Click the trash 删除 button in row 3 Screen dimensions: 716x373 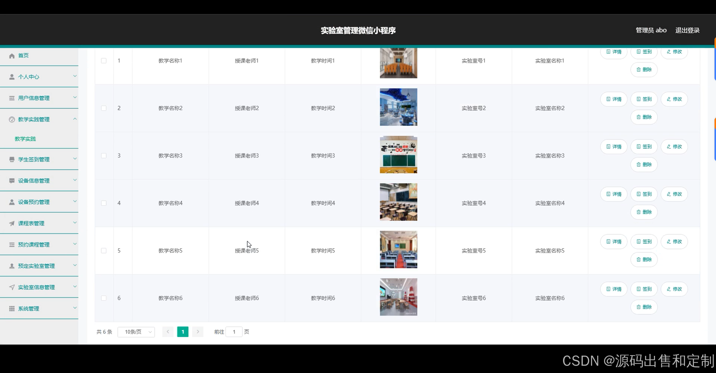tap(644, 164)
